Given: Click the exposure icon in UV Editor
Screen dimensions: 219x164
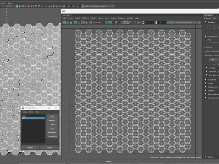Looking at the screenshot, I should pyautogui.click(x=143, y=22).
